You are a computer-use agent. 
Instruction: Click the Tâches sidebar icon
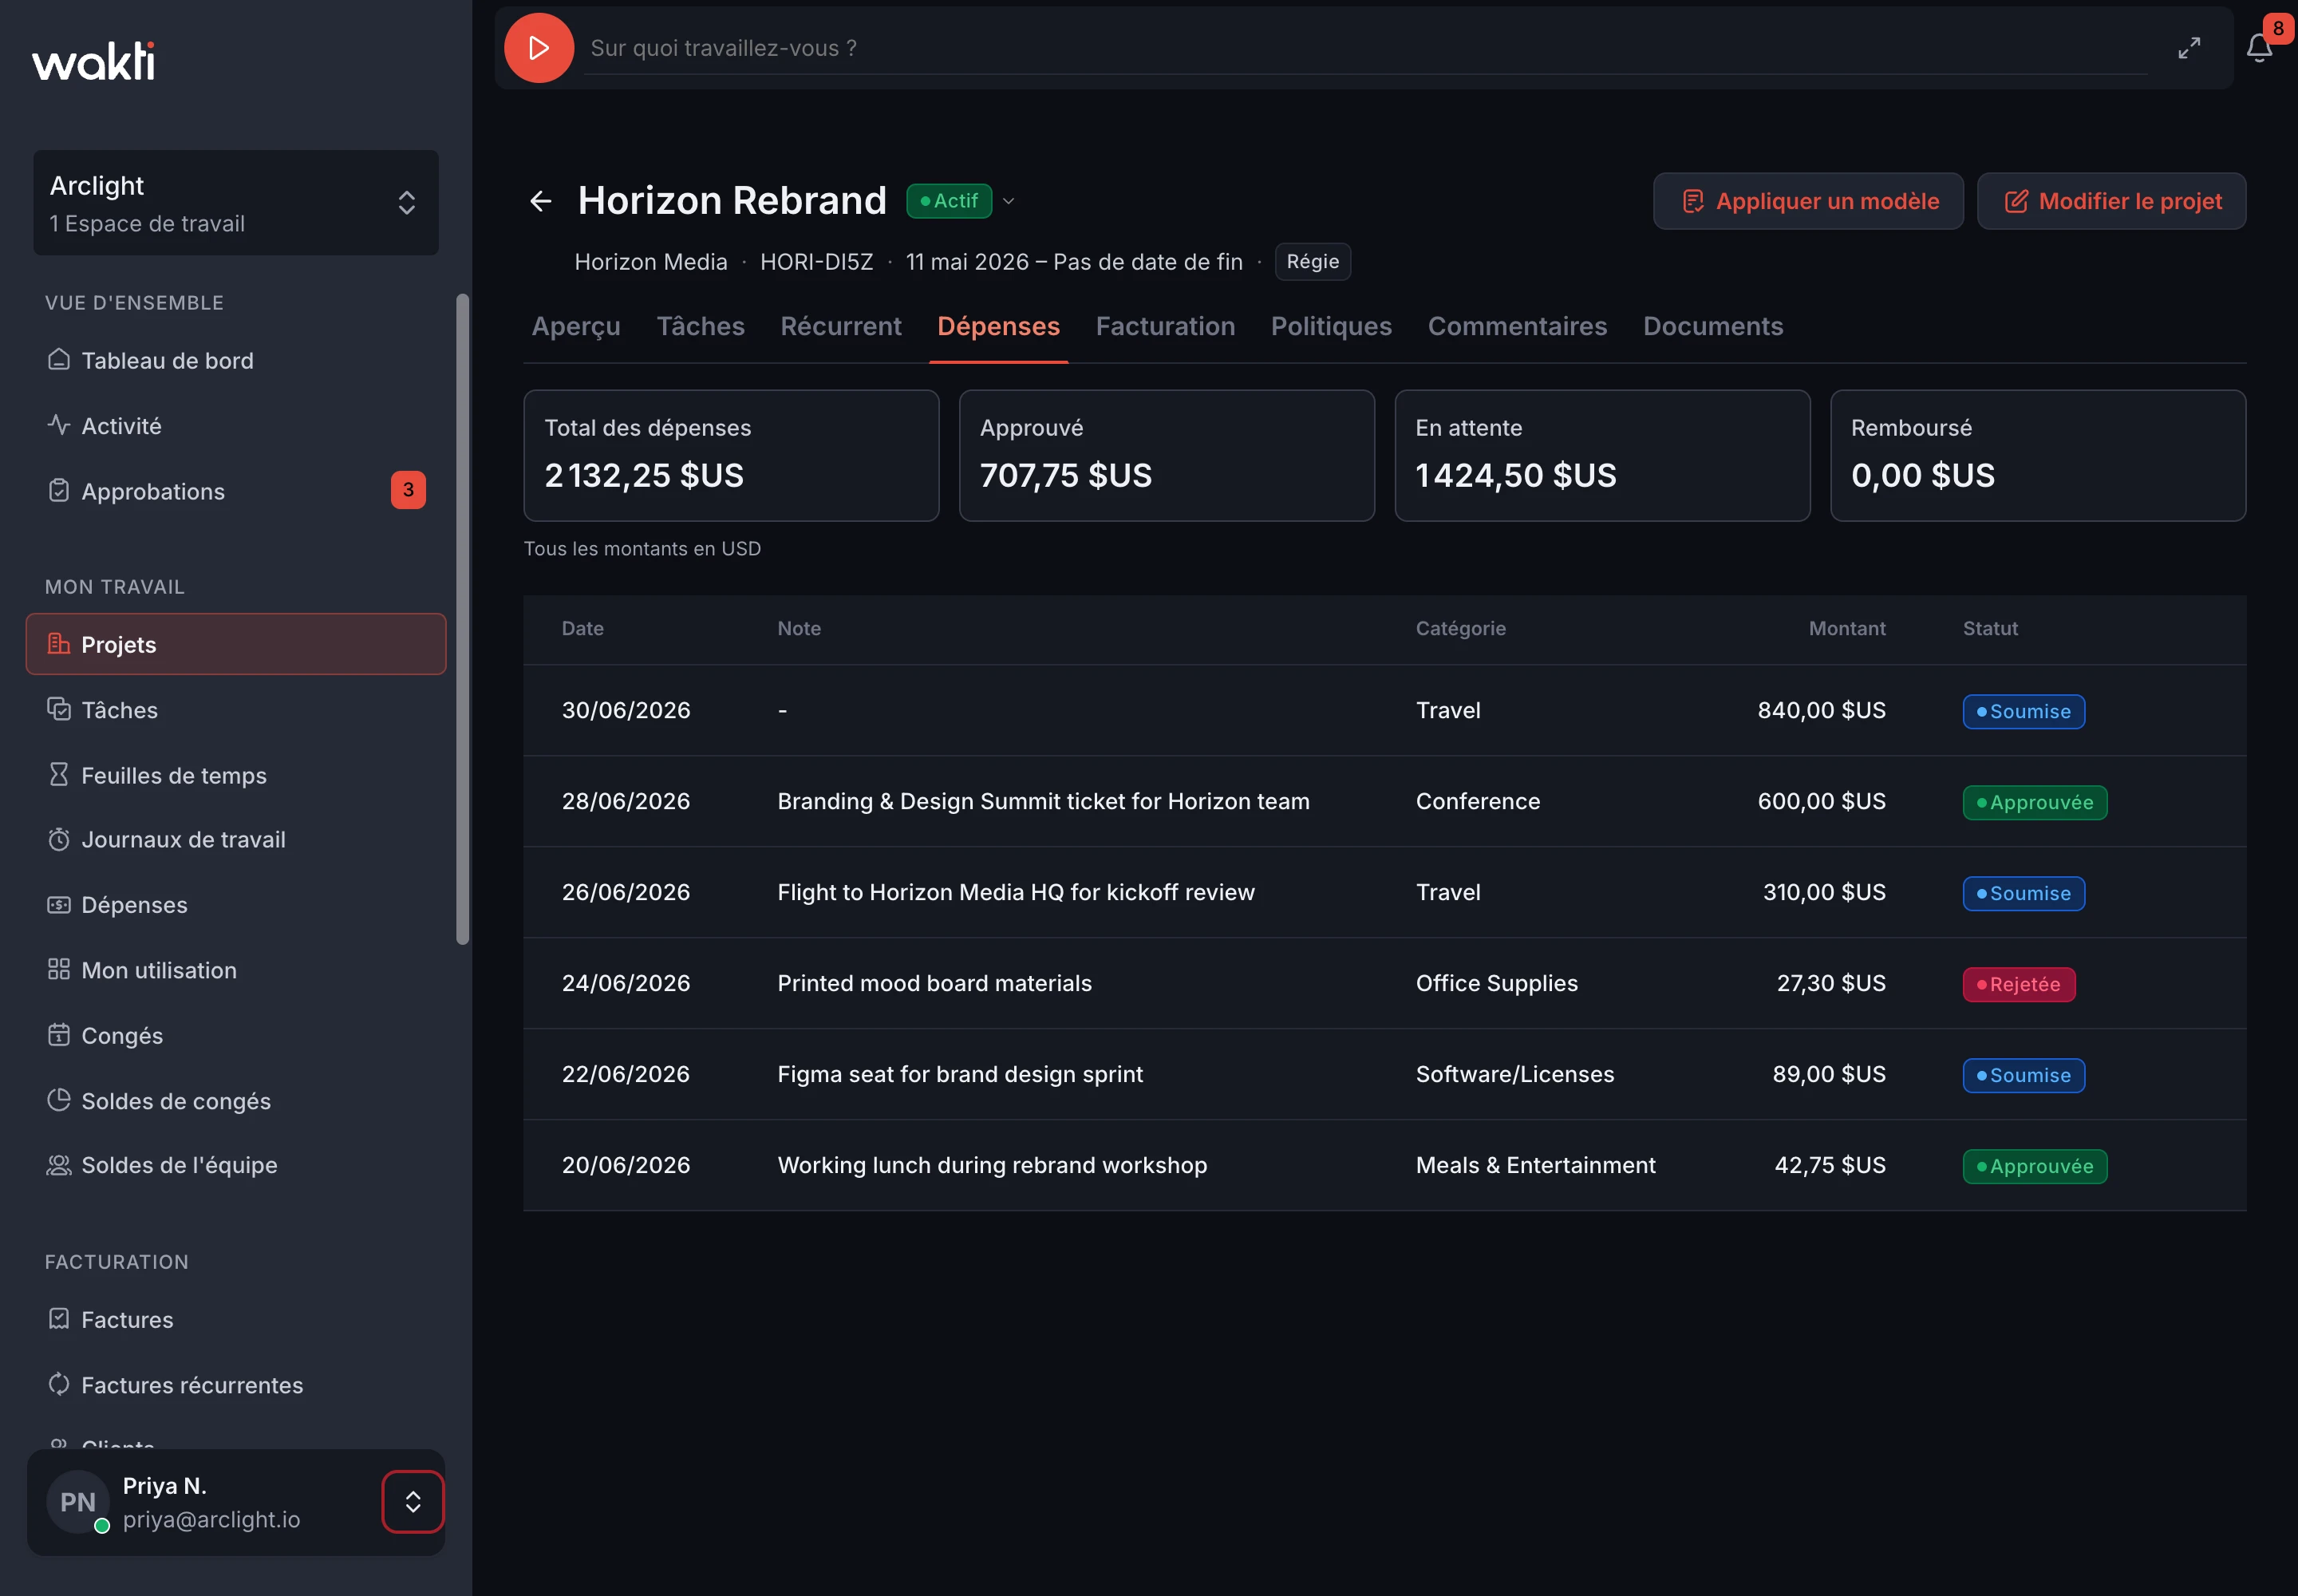click(59, 709)
